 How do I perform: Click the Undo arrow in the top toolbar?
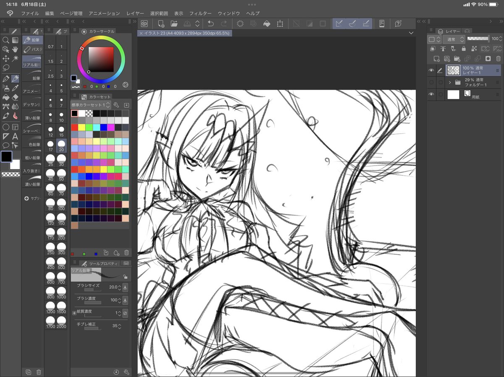(x=210, y=24)
